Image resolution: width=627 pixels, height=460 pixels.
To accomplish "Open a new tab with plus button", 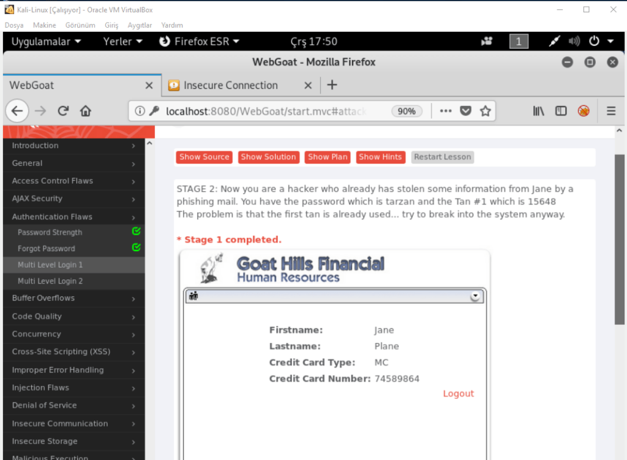I will click(332, 85).
